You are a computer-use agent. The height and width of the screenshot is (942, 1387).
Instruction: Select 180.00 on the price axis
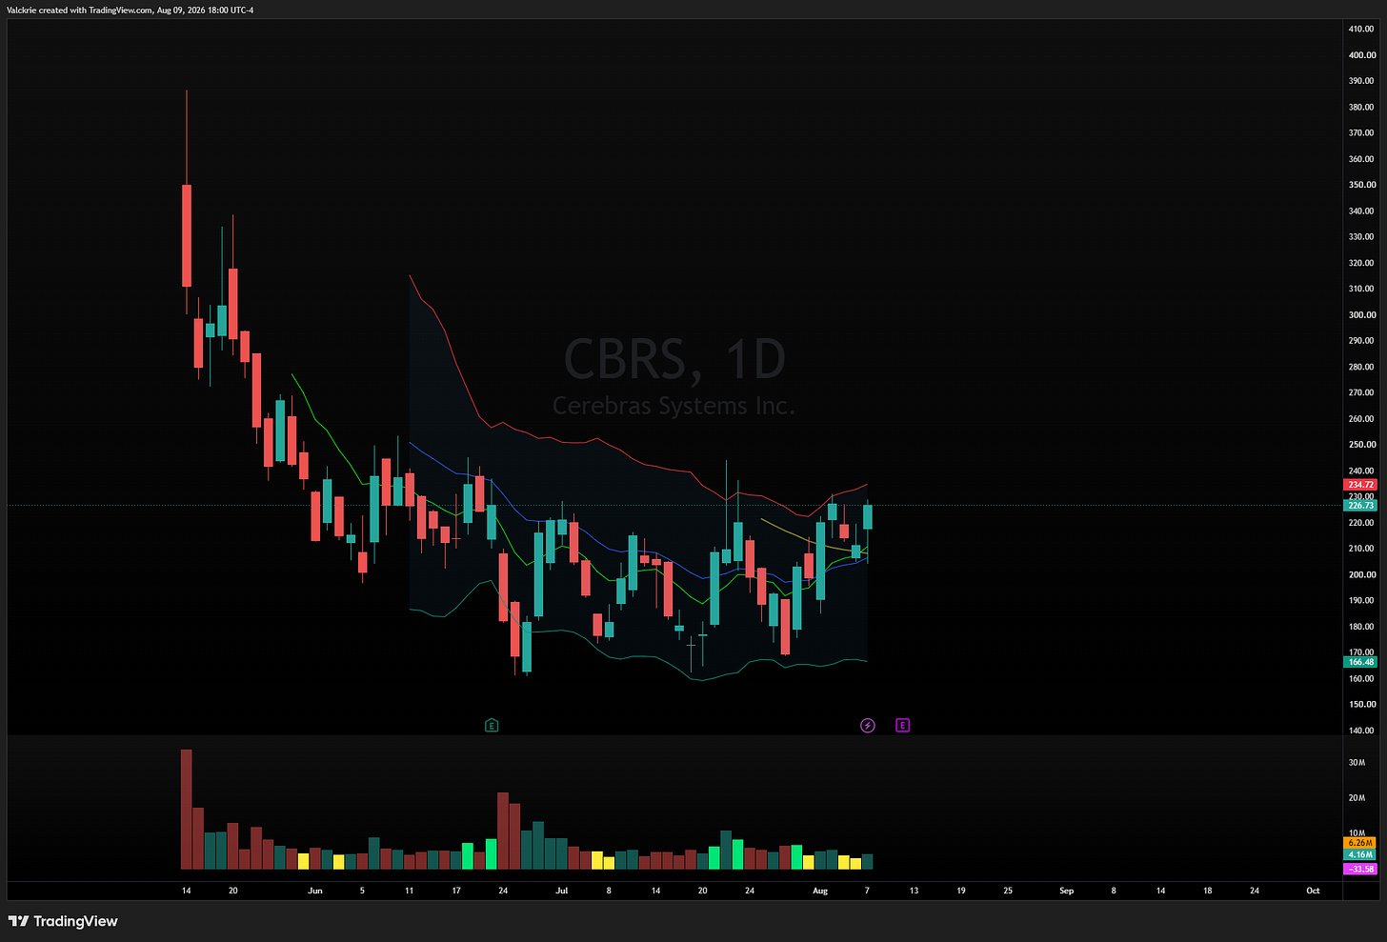pos(1361,627)
